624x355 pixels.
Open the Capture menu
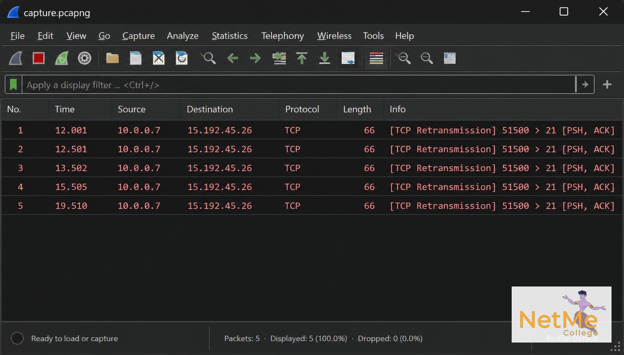[x=138, y=36]
